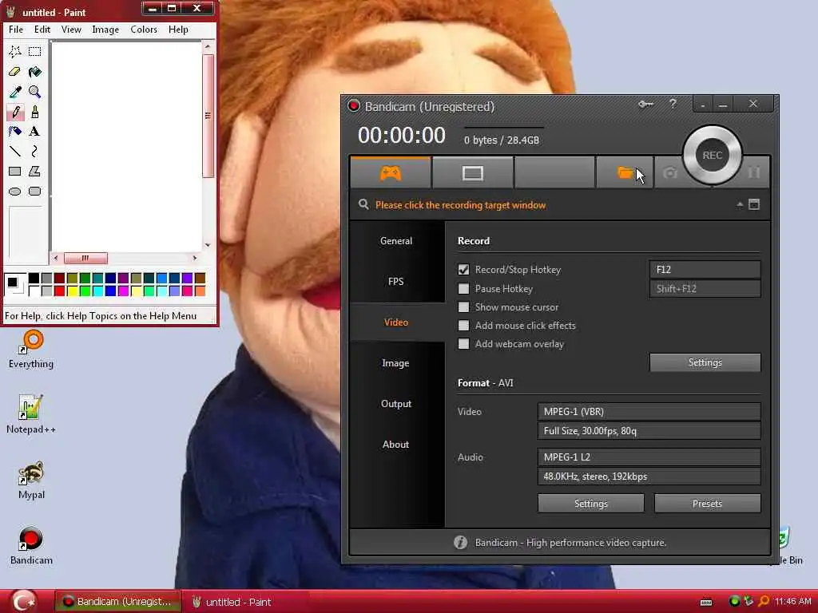The image size is (818, 613).
Task: Open Paint's Help menu
Action: tap(178, 30)
